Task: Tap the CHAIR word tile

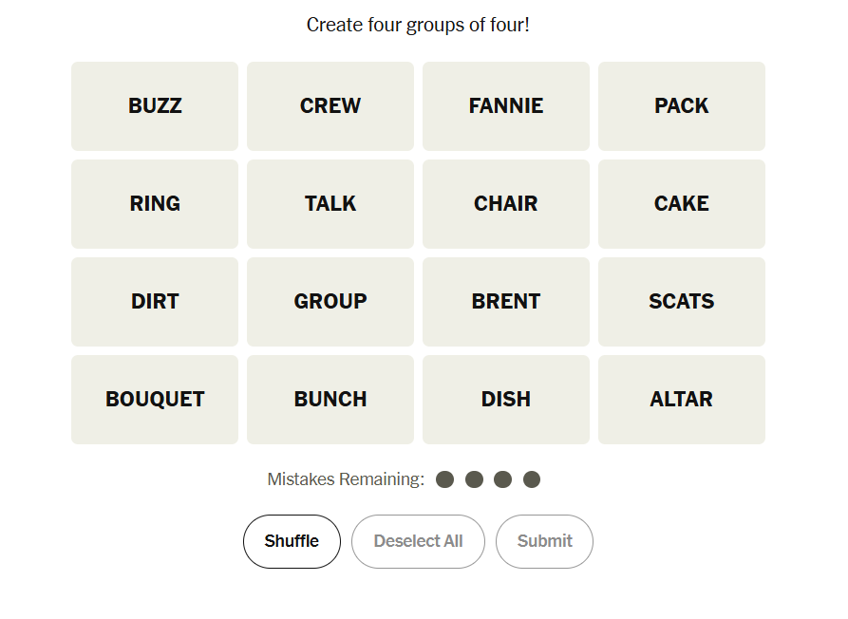Action: click(506, 204)
